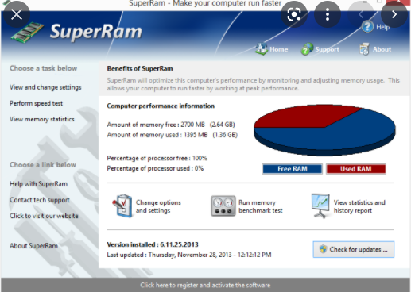Open Help question mark icon
The width and height of the screenshot is (411, 292).
(367, 27)
